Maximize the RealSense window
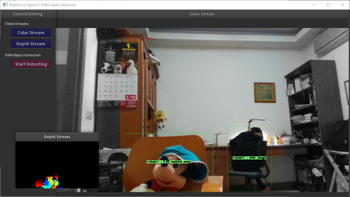This screenshot has width=350, height=197. (x=328, y=5)
